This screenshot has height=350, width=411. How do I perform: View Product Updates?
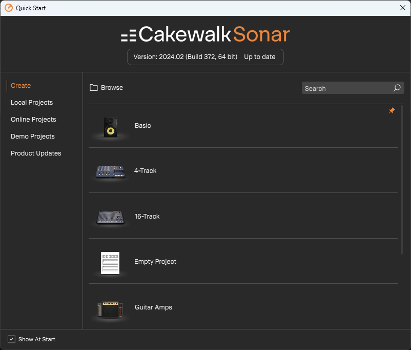(36, 153)
